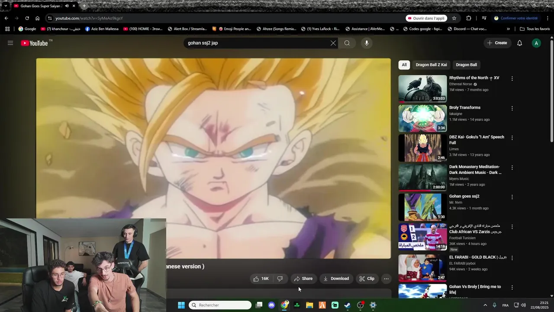The image size is (554, 312).
Task: Focus the Chrome address bar URL
Action: pos(89,18)
